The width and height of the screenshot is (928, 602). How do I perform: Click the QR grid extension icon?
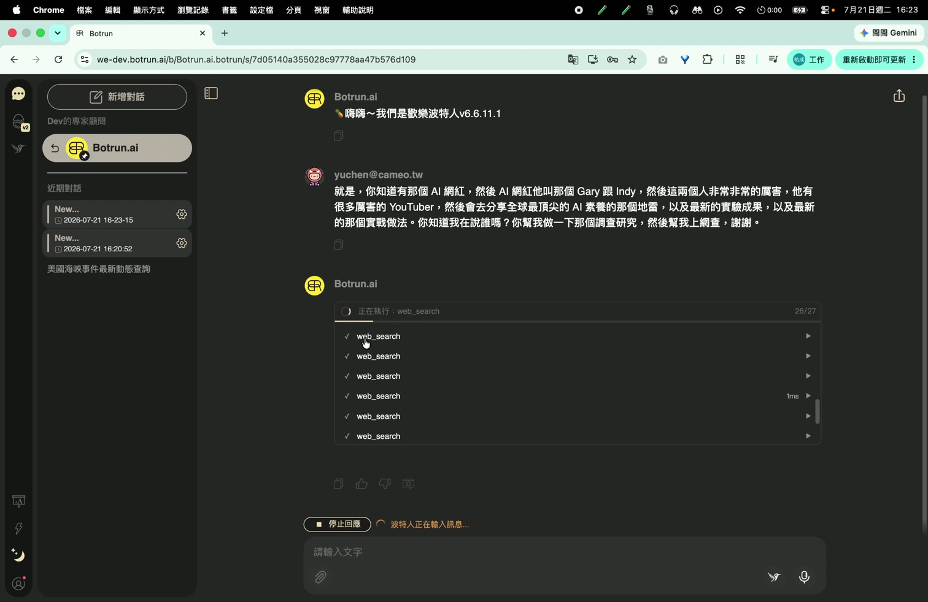pyautogui.click(x=740, y=59)
